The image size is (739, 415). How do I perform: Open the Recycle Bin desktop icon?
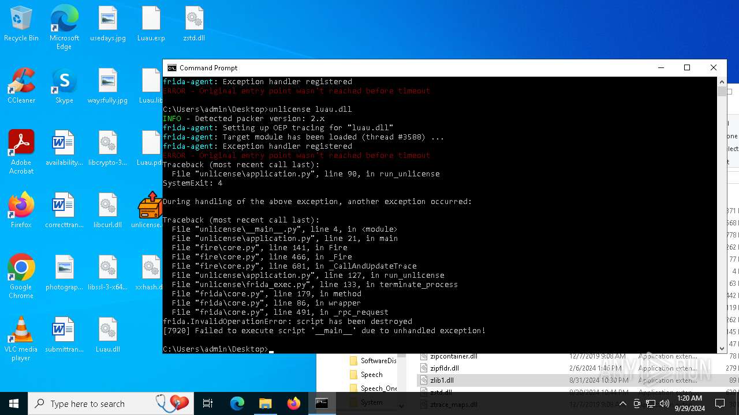click(21, 24)
